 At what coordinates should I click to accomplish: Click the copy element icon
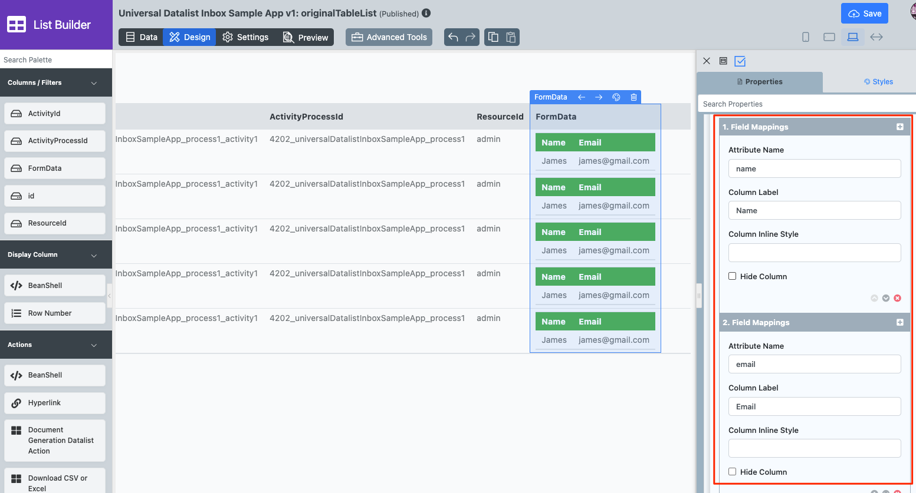493,37
